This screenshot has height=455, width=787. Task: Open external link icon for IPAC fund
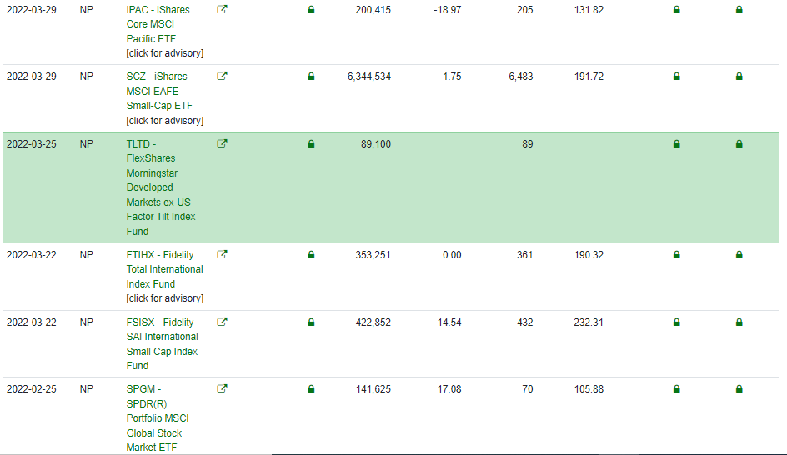coord(222,10)
